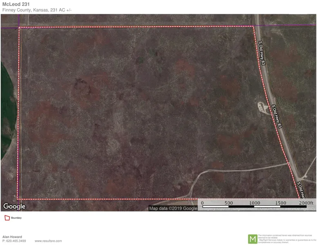Click the Google logo on map
The image size is (317, 245).
coord(14,206)
